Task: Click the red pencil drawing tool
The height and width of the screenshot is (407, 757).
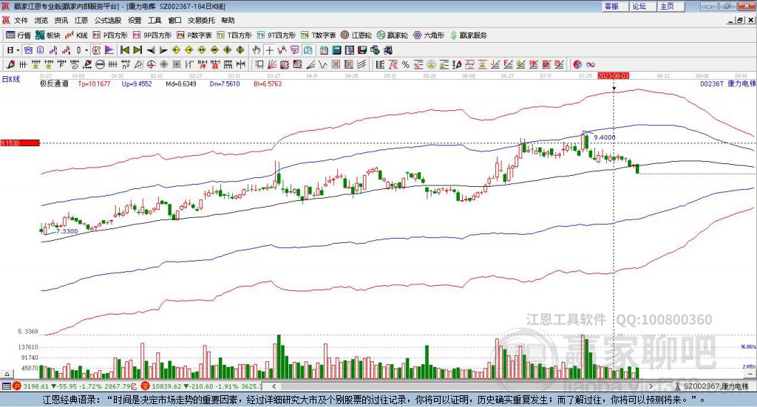Action: 10,64
